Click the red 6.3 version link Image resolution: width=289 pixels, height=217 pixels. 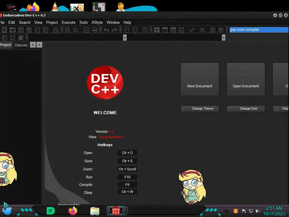pos(111,132)
